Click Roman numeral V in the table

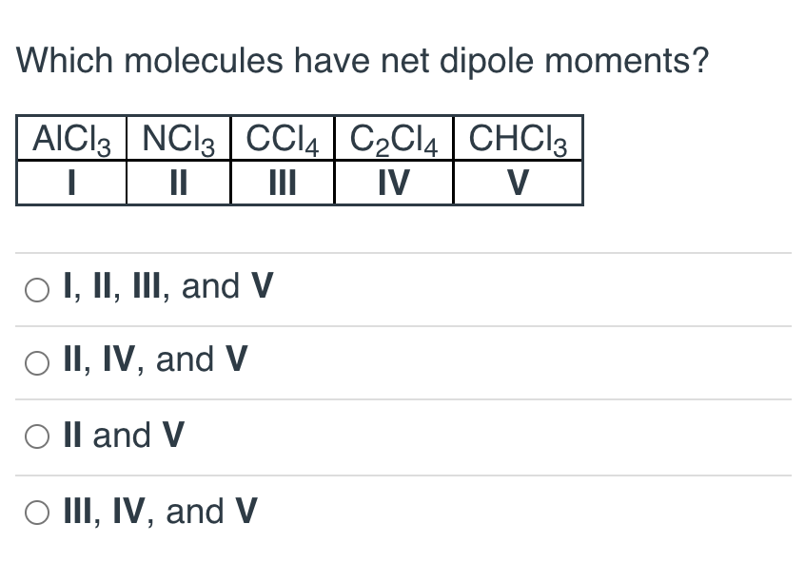518,182
